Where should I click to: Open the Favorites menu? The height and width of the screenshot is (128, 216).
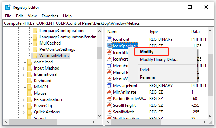[x=50, y=16]
